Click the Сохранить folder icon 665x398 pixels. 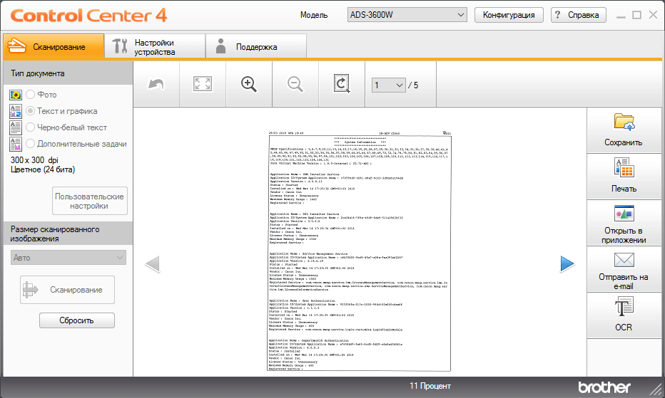pos(624,122)
